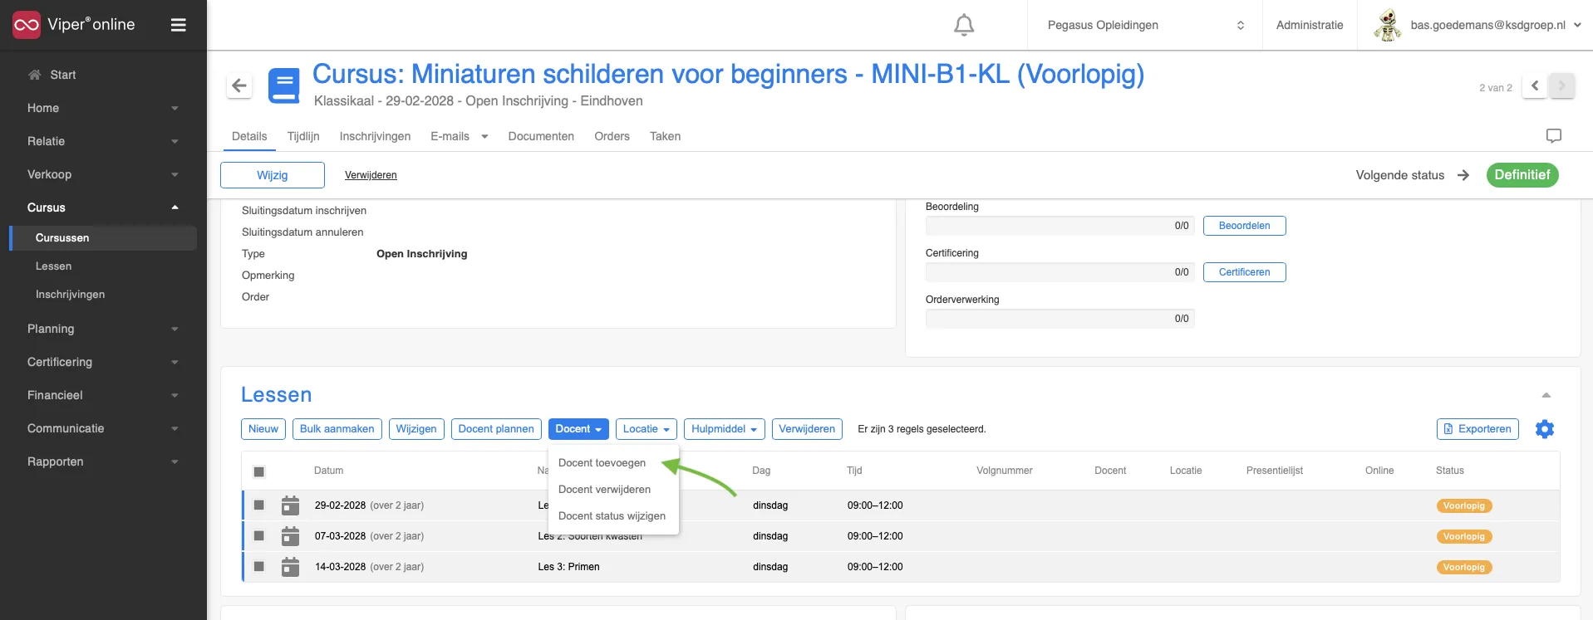Open the Locatie dropdown button
The image size is (1593, 620).
click(647, 429)
